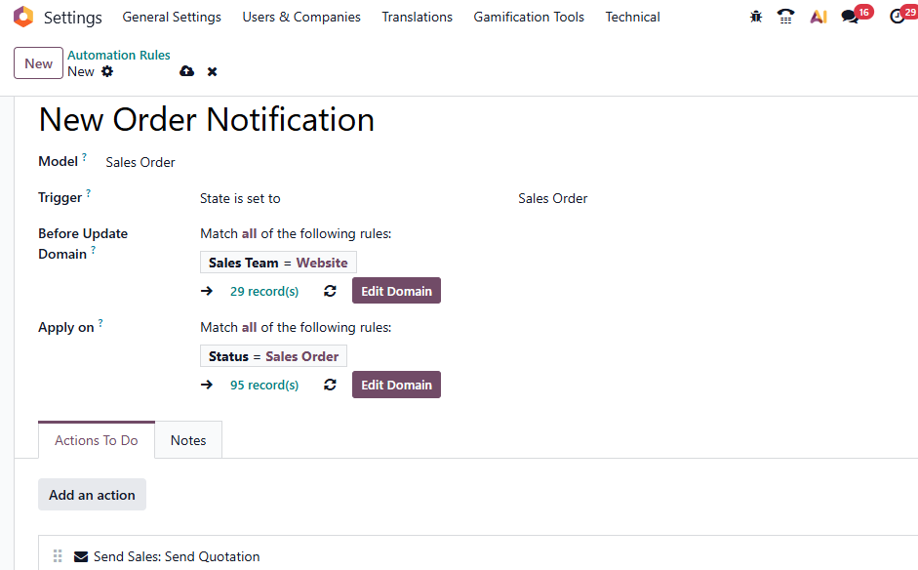Image resolution: width=918 pixels, height=570 pixels.
Task: Click the Odoo Settings app logo
Action: pyautogui.click(x=23, y=17)
